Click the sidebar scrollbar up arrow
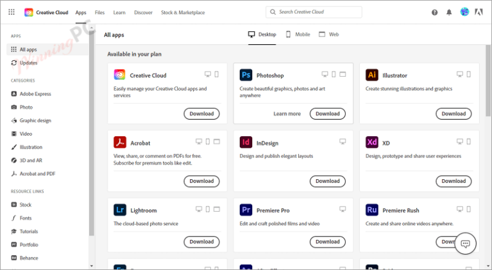 92,28
